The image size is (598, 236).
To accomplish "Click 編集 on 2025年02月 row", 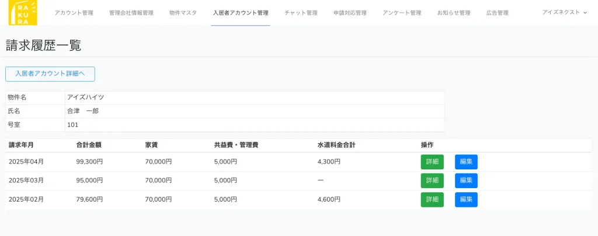I will click(466, 200).
